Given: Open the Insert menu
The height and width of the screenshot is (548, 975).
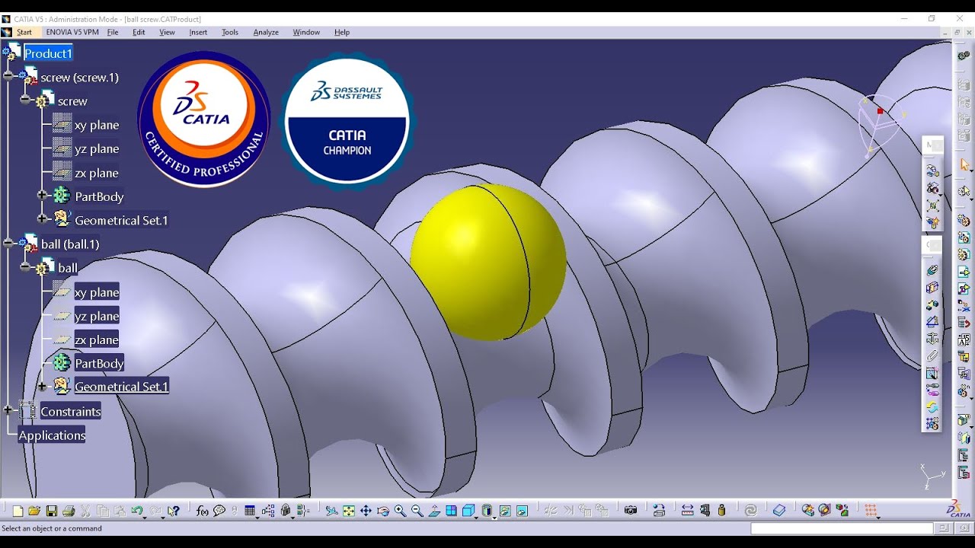Looking at the screenshot, I should point(198,32).
